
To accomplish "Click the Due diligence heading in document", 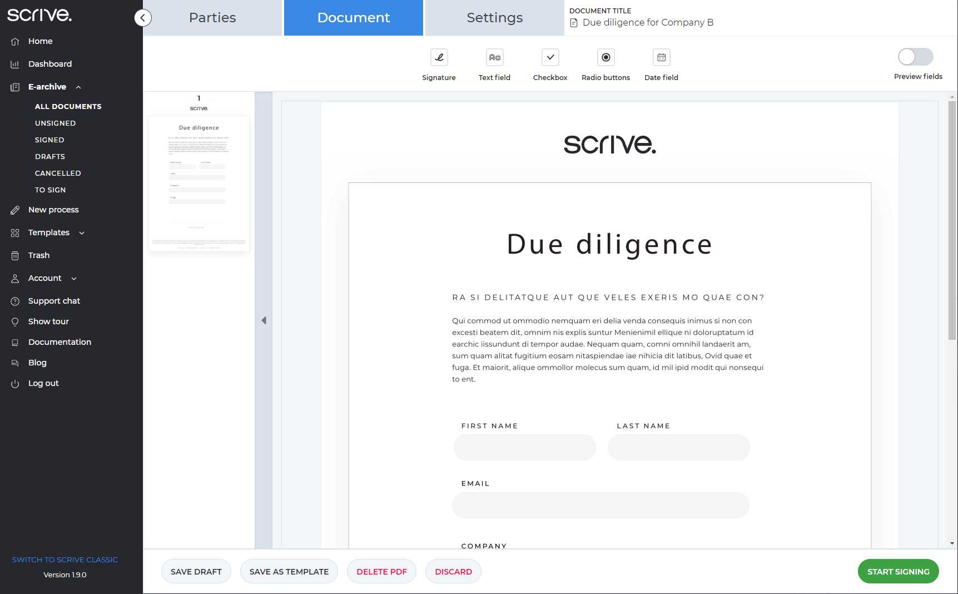I will coord(610,245).
